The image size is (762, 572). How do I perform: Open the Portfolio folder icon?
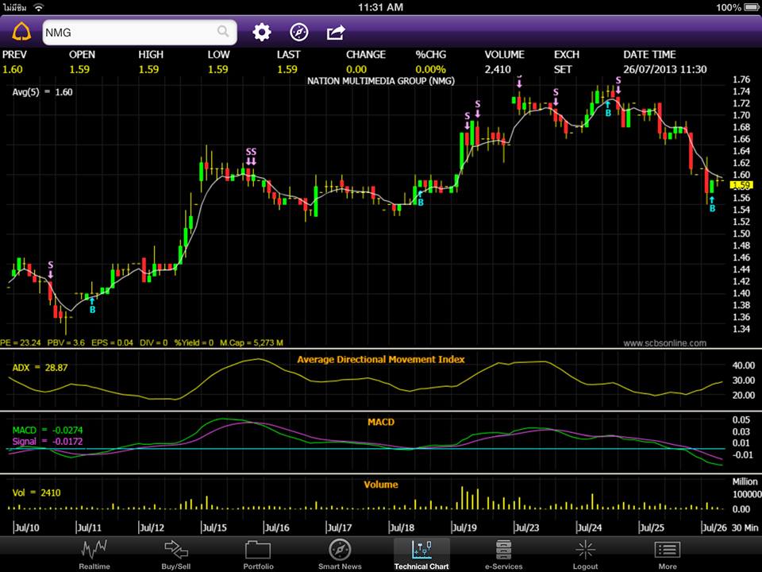click(257, 554)
